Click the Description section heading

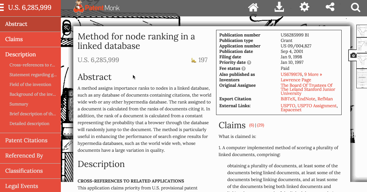pyautogui.click(x=101, y=164)
